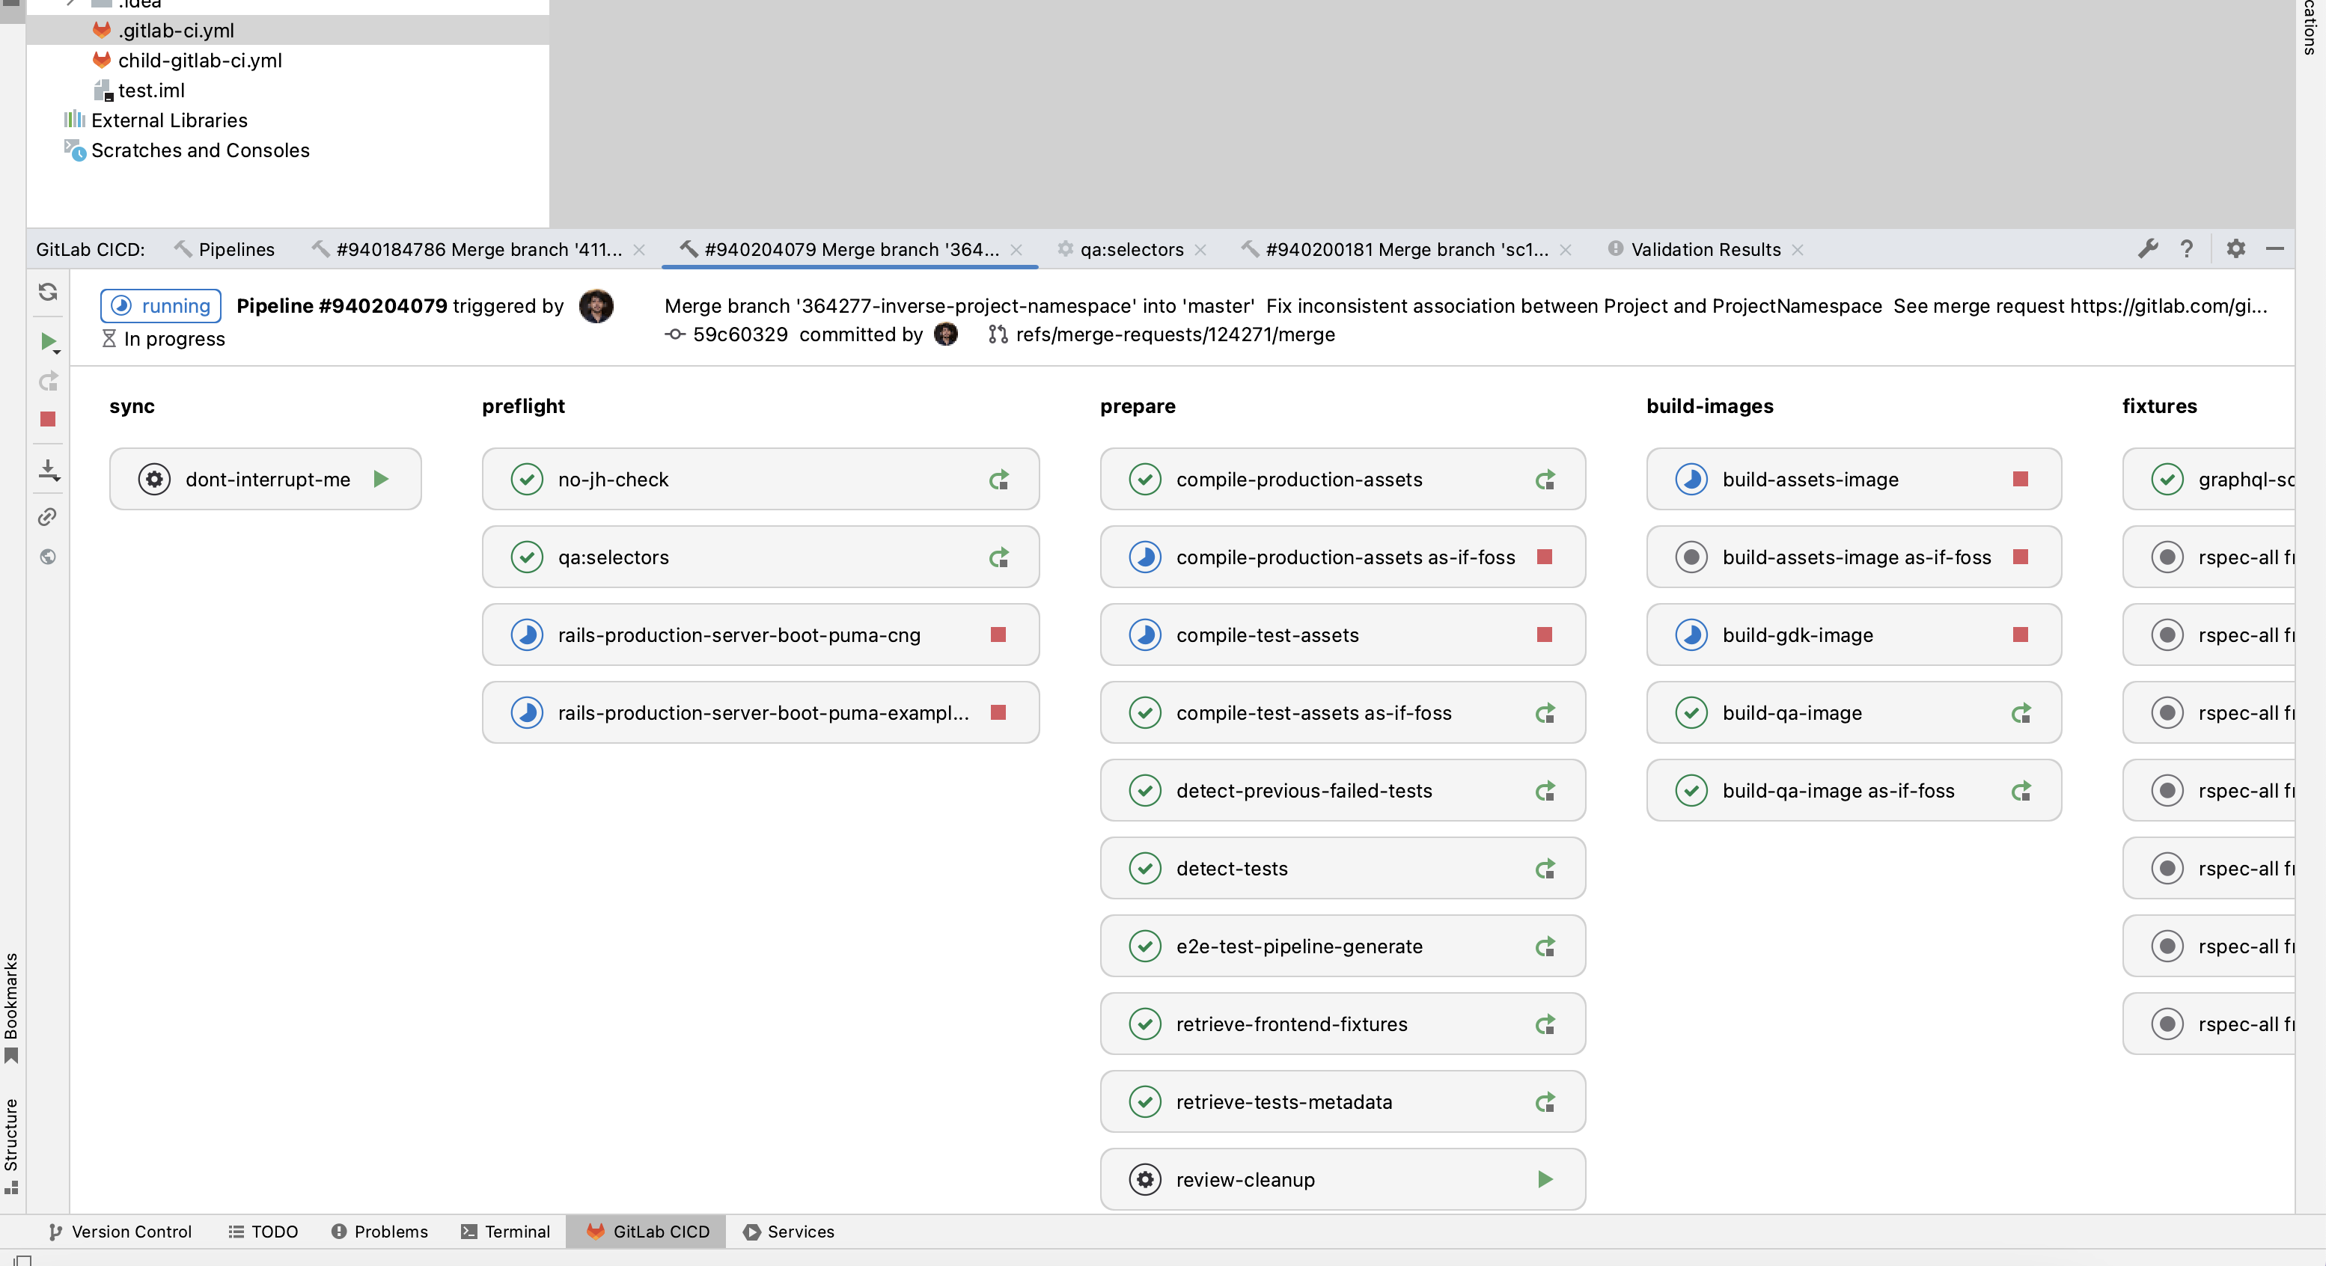The height and width of the screenshot is (1266, 2326).
Task: Retry detect-tests job
Action: pyautogui.click(x=1545, y=869)
